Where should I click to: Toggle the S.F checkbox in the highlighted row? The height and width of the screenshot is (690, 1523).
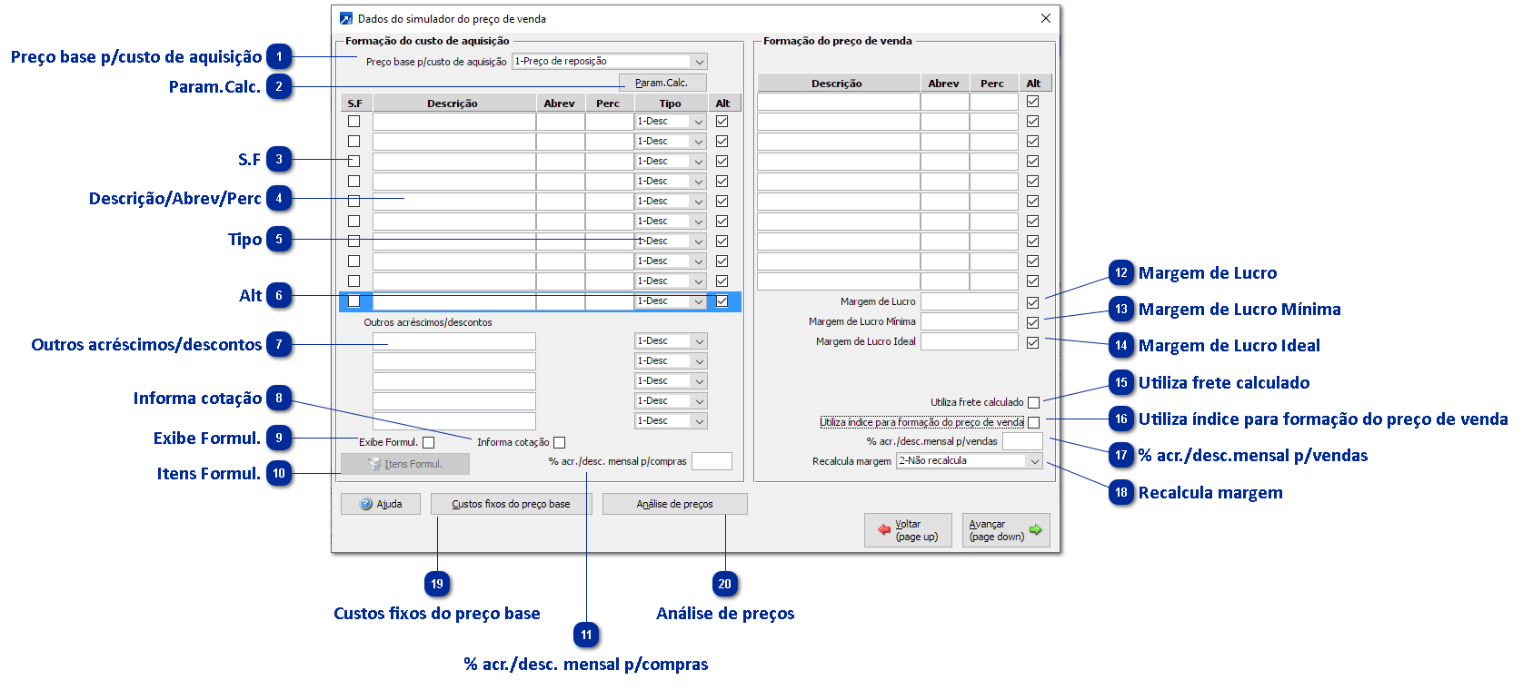click(x=354, y=301)
